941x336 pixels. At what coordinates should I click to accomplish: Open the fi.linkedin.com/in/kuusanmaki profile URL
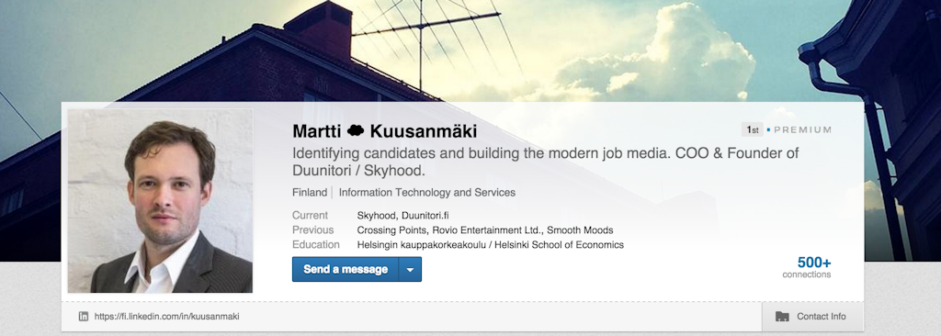[x=167, y=316]
